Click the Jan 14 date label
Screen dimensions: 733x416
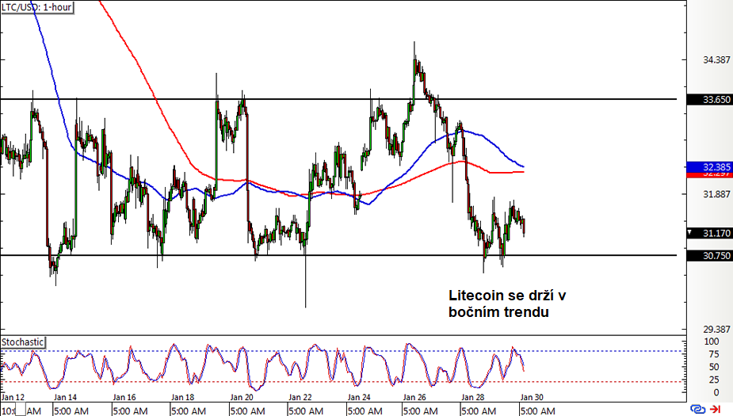click(65, 397)
